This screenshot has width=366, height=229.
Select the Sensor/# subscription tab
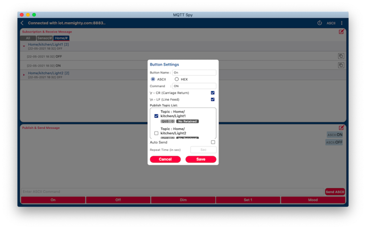point(44,38)
